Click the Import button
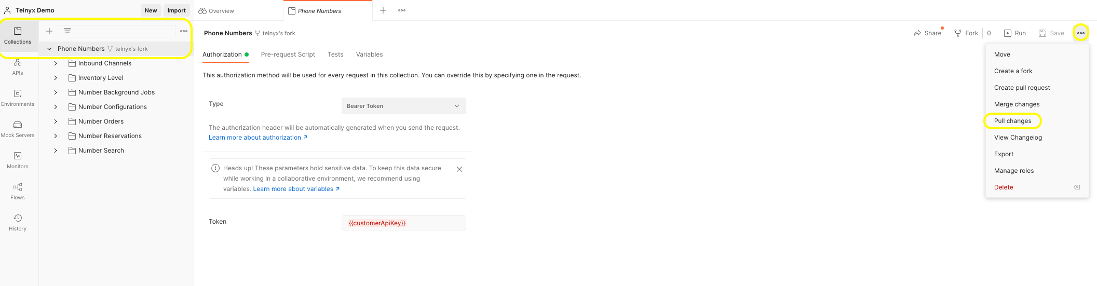The width and height of the screenshot is (1097, 286). pos(177,10)
